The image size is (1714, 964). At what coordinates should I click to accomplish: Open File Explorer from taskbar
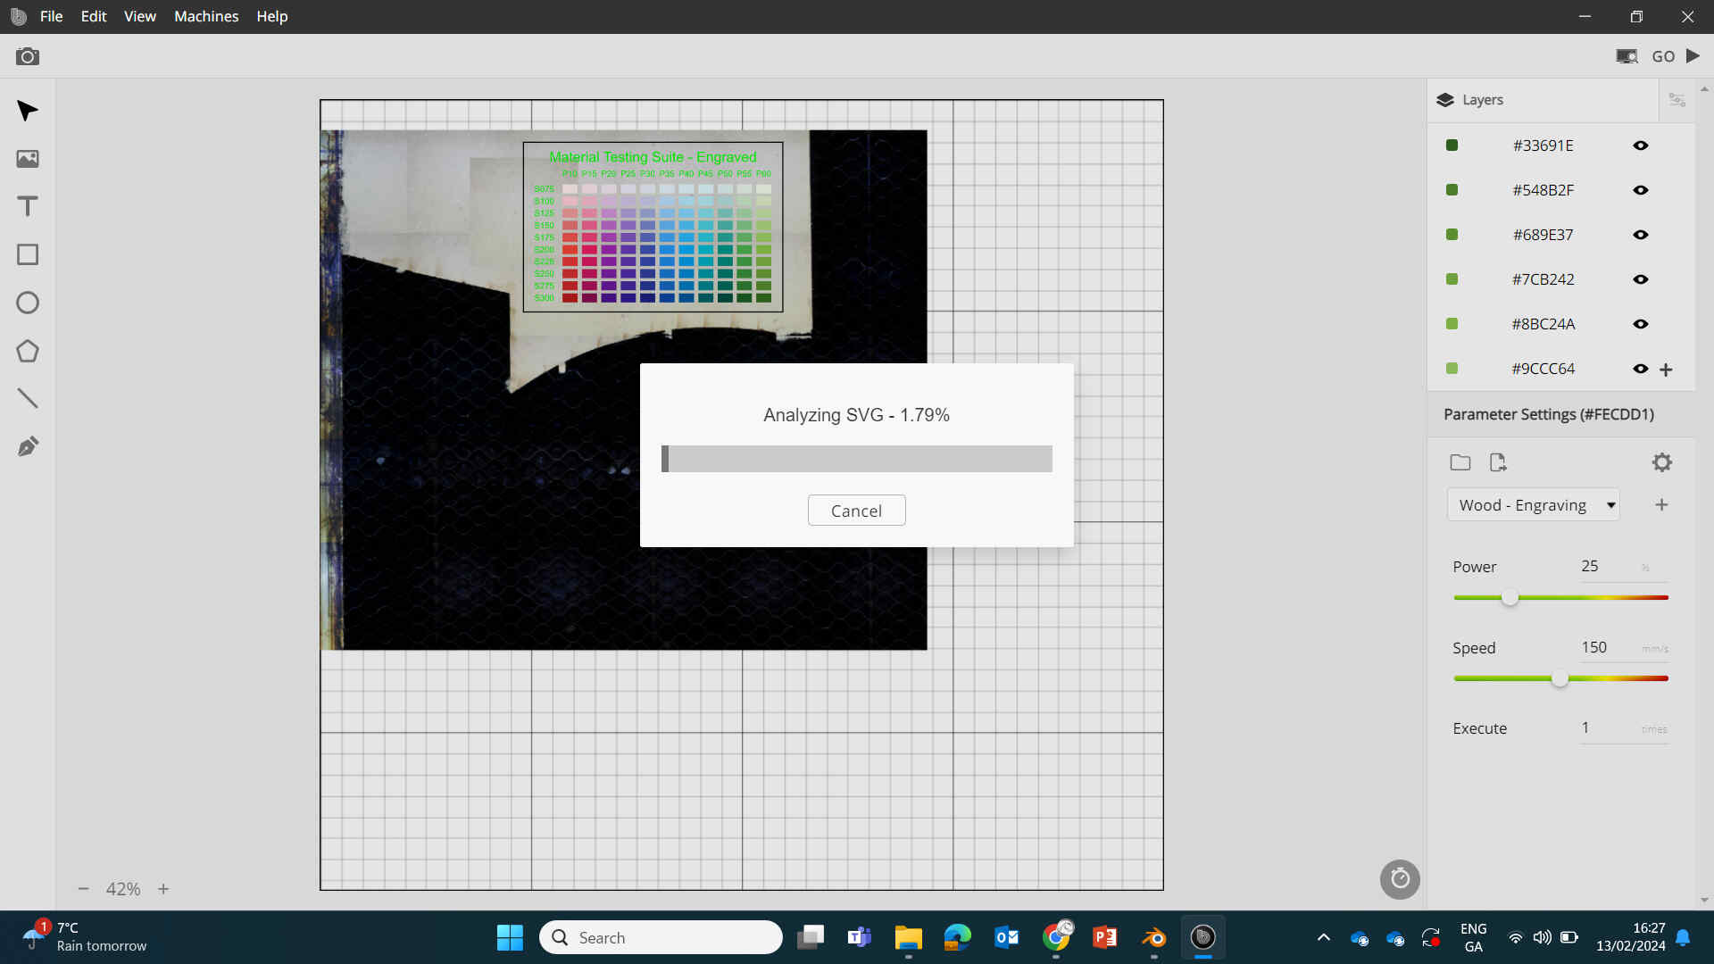[x=908, y=937]
